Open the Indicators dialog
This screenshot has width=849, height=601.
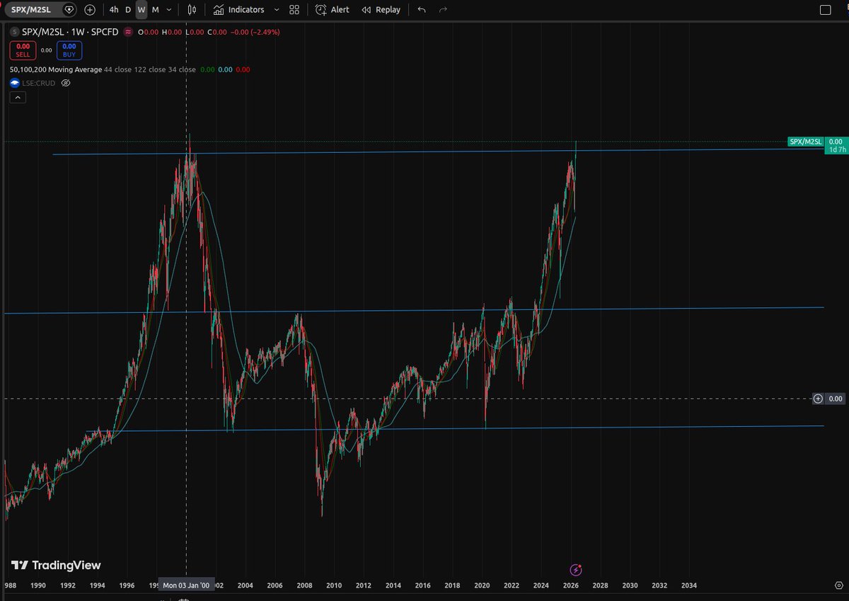tap(238, 10)
